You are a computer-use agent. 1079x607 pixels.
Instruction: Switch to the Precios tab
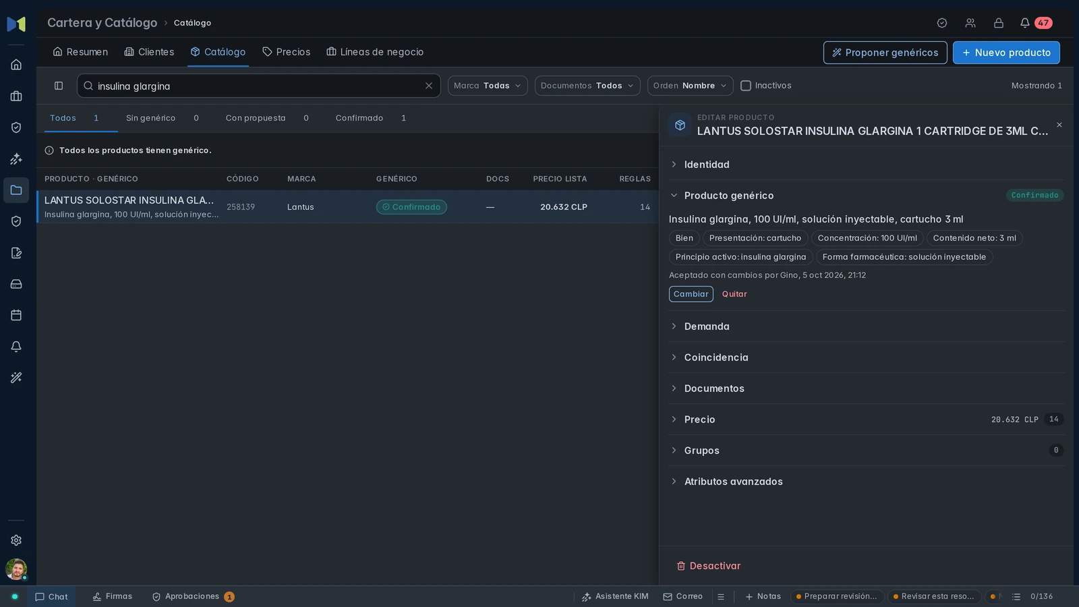286,52
